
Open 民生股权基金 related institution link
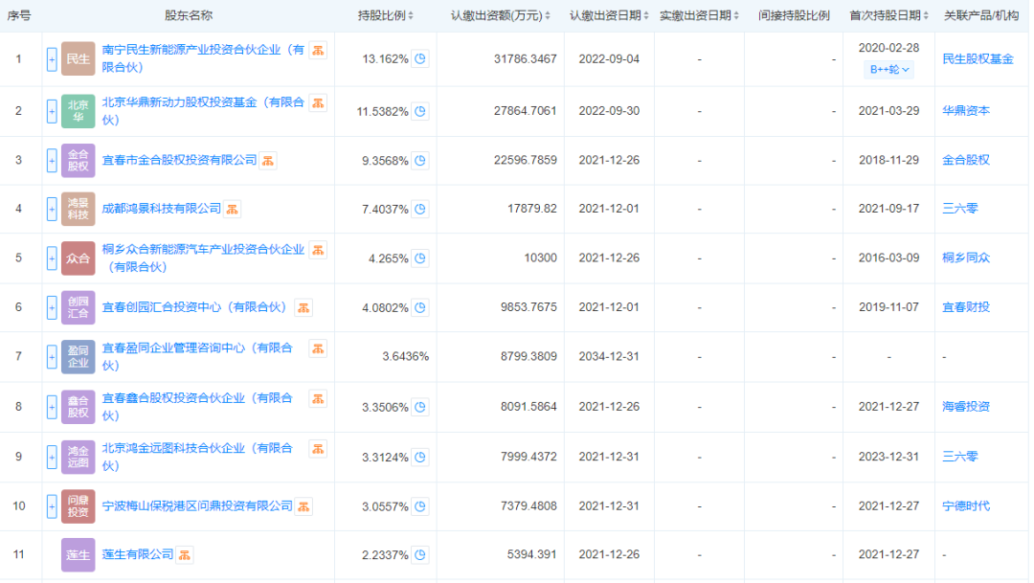pos(978,59)
